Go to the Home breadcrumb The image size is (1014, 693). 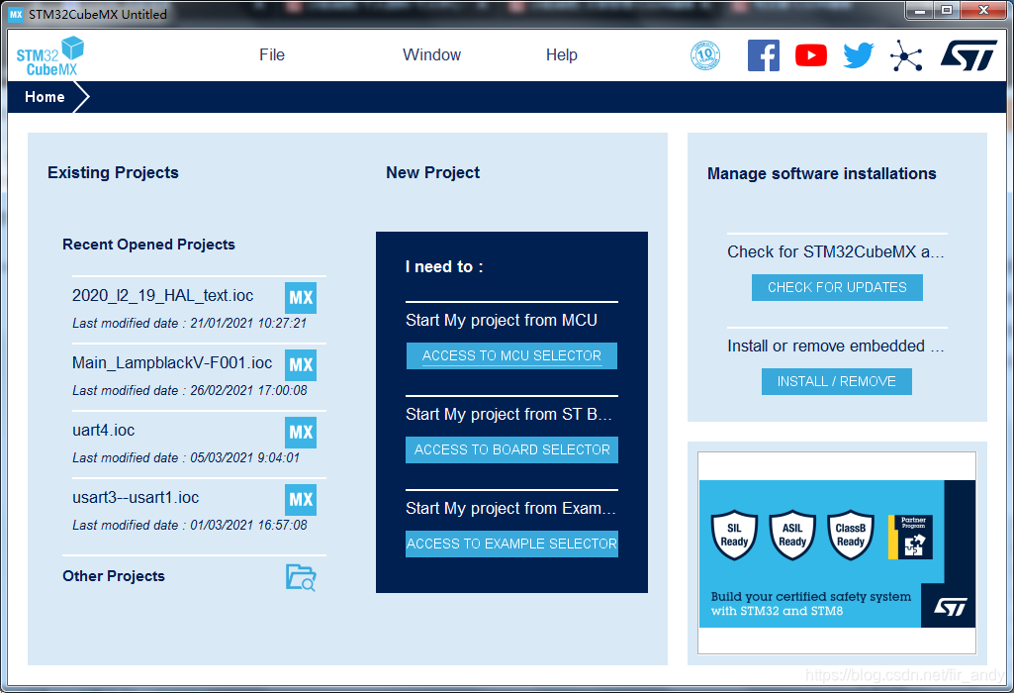[45, 97]
